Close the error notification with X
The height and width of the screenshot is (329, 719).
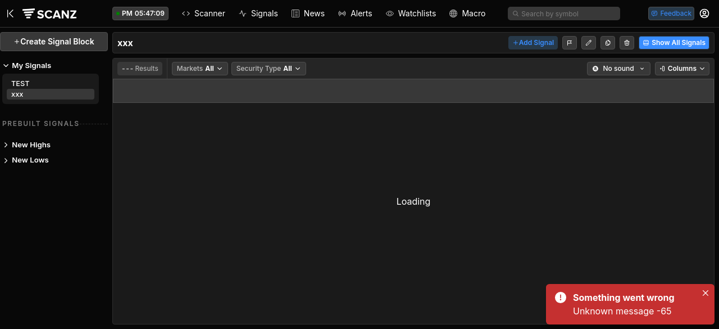(x=706, y=293)
